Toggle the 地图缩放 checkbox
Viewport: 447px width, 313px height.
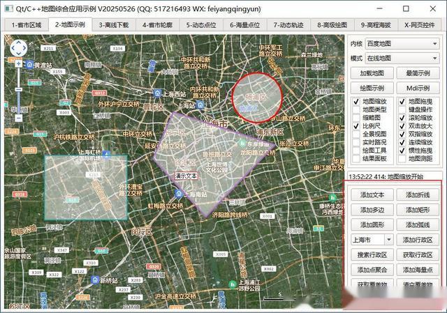[x=356, y=101]
